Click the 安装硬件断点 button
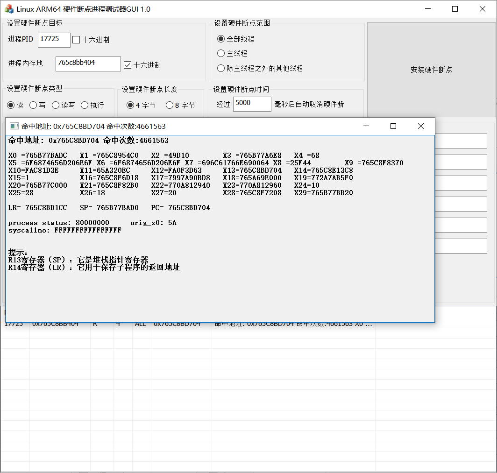 432,70
